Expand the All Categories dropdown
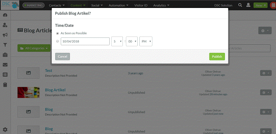The image size is (276, 134). point(34,48)
